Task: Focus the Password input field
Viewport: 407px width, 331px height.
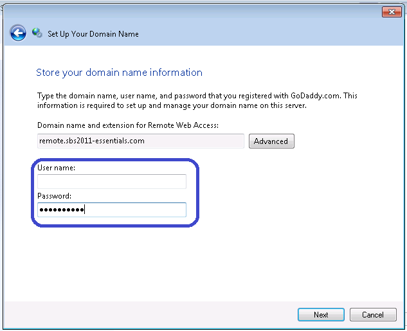Action: (x=135, y=210)
